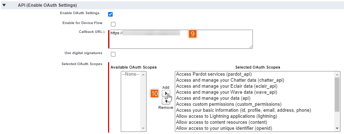This screenshot has width=344, height=134.
Task: Uncheck the Enable OAuth Settings checkbox
Action: coord(110,14)
